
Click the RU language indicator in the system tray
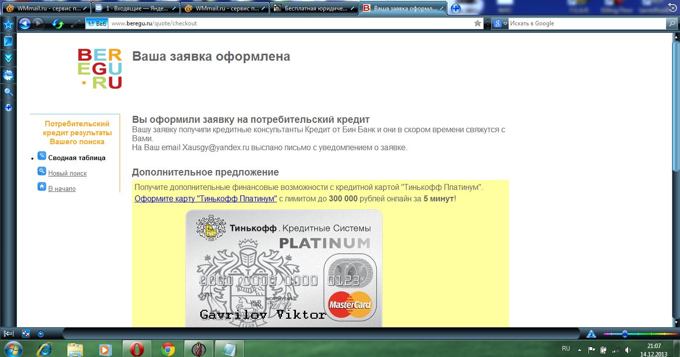[566, 349]
